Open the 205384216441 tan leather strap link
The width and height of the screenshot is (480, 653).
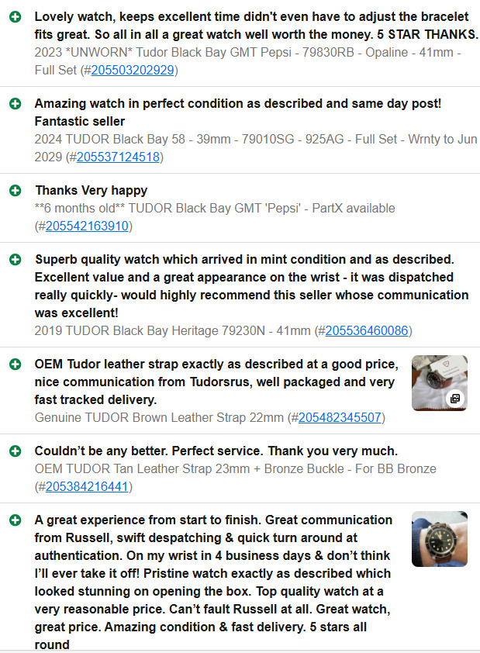87,487
